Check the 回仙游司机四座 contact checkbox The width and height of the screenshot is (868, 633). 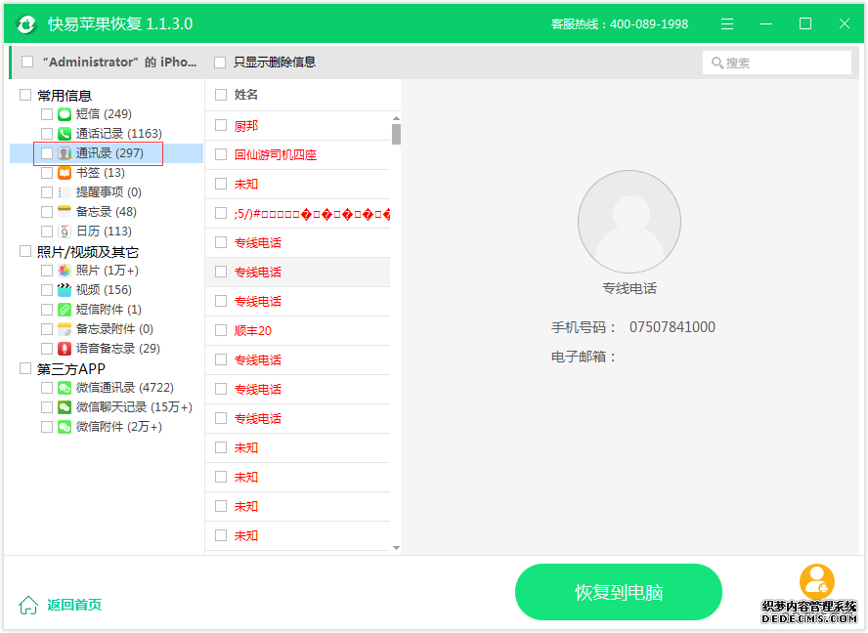(221, 154)
